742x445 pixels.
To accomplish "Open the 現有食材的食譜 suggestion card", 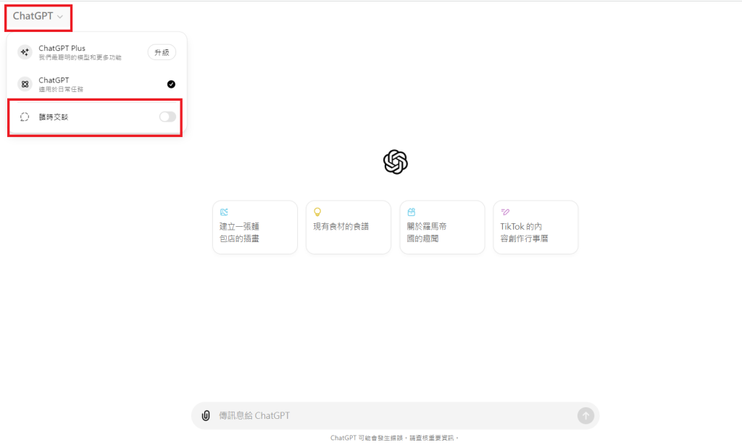I will (348, 227).
